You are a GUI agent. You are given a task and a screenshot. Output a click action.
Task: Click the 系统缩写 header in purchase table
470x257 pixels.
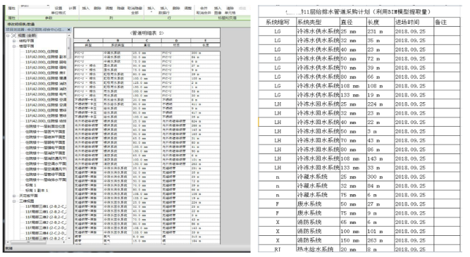277,22
